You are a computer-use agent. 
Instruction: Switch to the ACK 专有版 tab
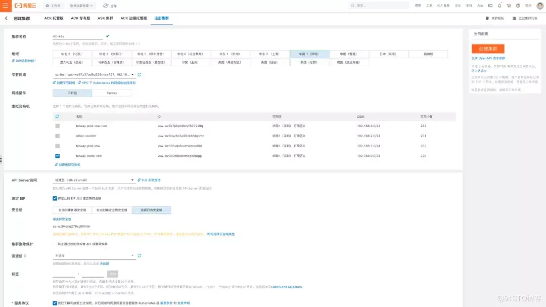[80, 18]
